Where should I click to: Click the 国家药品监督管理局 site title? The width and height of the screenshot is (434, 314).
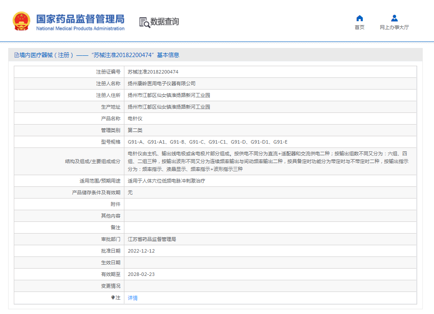point(80,19)
